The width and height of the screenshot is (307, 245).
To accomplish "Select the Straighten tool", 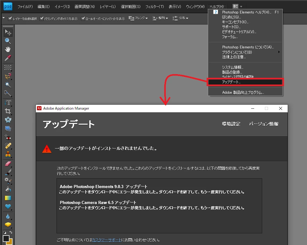I will pos(8,128).
